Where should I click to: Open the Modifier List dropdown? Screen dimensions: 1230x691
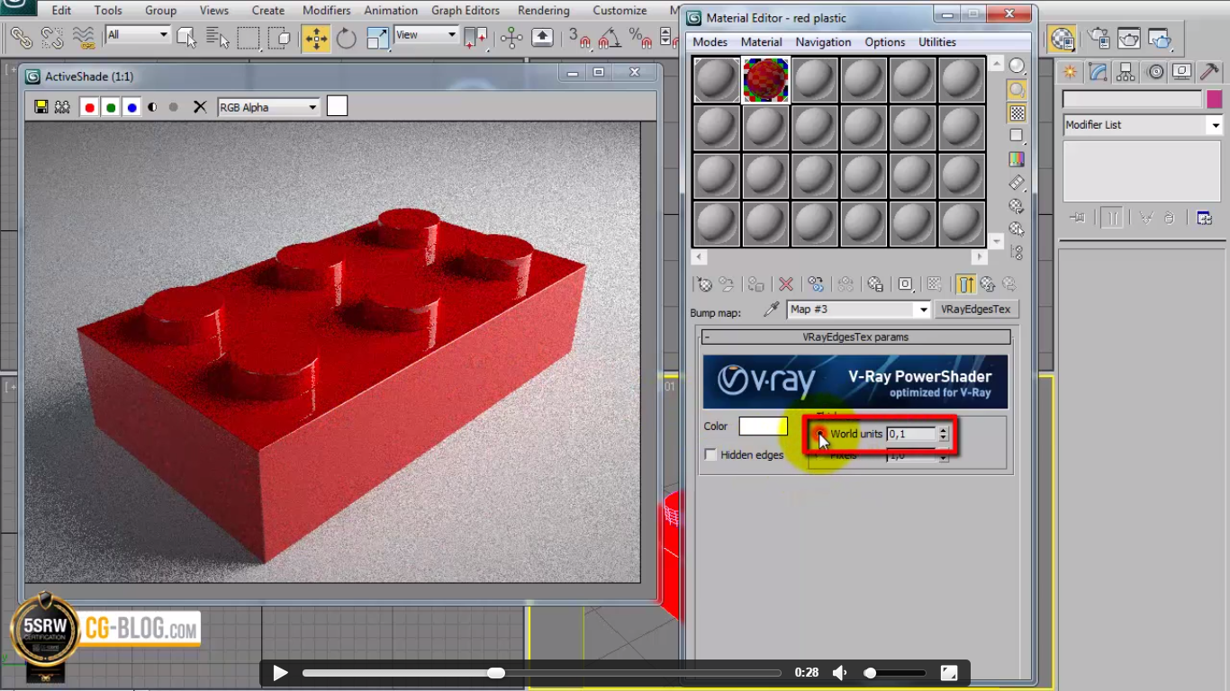1142,125
